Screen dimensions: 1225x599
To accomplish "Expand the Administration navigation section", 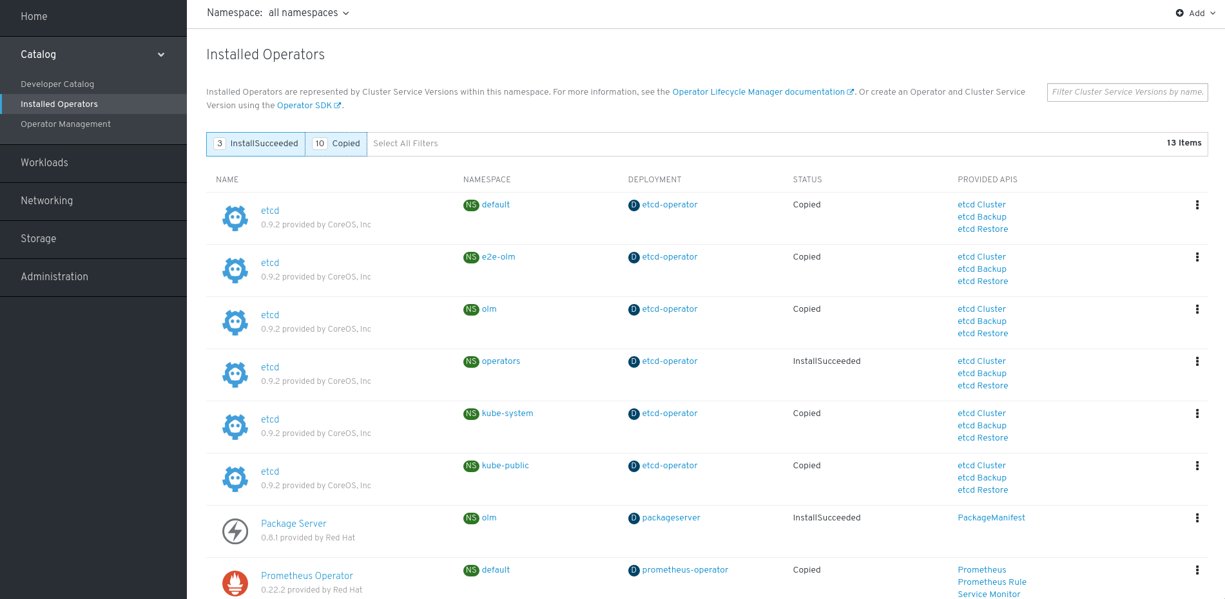I will tap(93, 277).
